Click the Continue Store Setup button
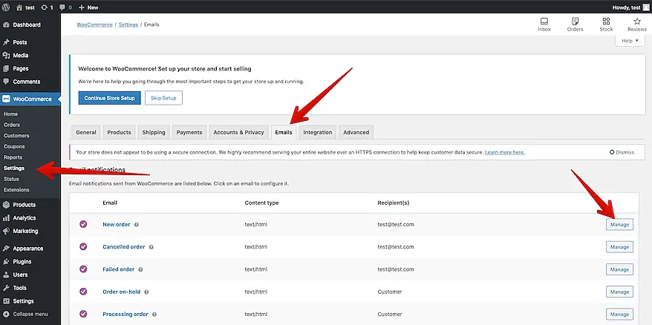Image resolution: width=652 pixels, height=325 pixels. tap(108, 98)
